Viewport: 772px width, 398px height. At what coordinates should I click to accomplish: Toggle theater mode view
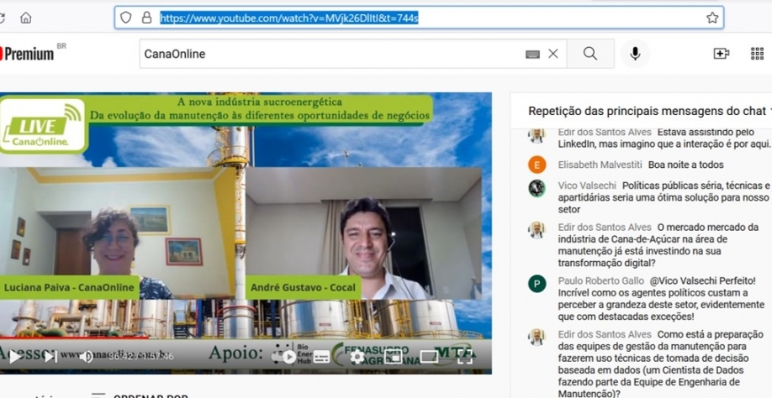pyautogui.click(x=429, y=356)
